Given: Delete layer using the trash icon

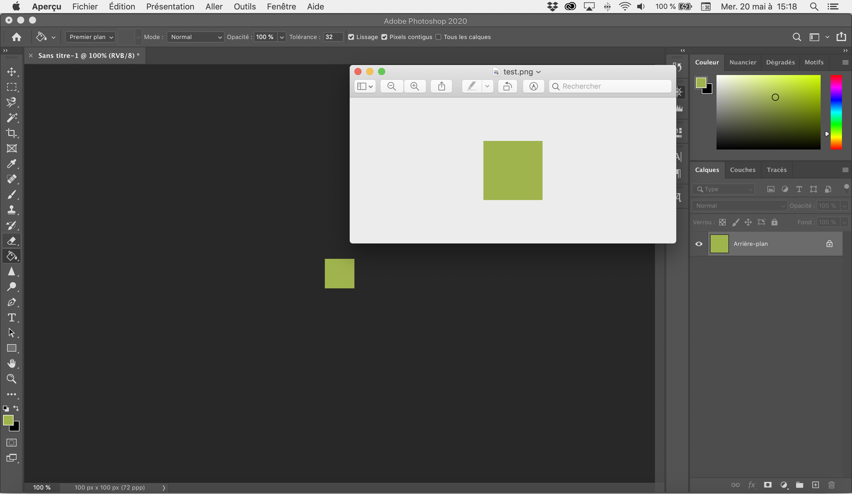Looking at the screenshot, I should coord(831,485).
